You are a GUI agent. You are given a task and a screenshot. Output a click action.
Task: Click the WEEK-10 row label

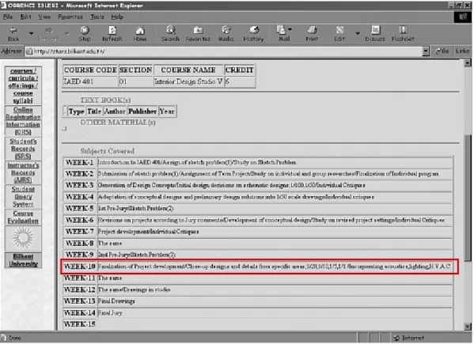(79, 267)
